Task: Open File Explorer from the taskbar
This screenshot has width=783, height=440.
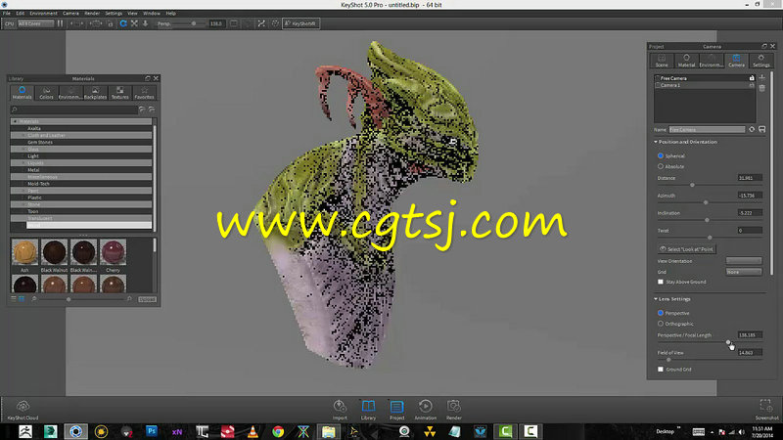Action: (x=328, y=431)
